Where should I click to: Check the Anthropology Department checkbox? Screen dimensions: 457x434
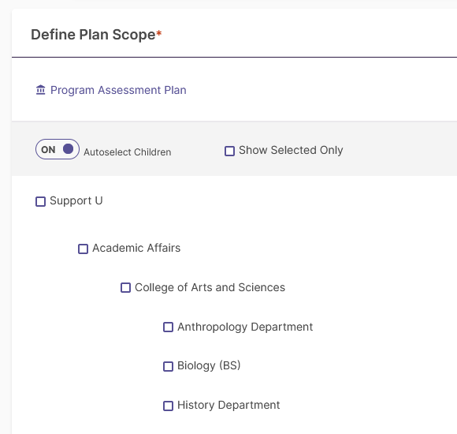point(168,327)
